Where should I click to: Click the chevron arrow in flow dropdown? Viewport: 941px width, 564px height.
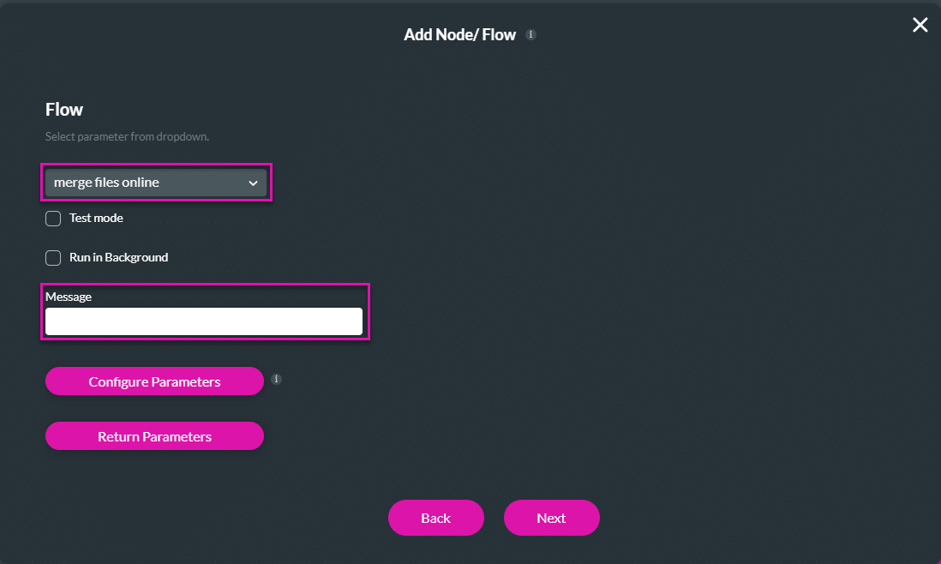click(253, 183)
